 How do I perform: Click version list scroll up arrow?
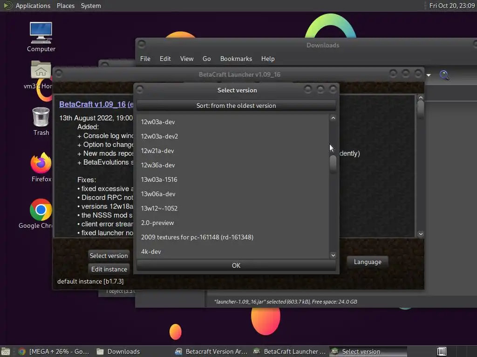pos(333,118)
